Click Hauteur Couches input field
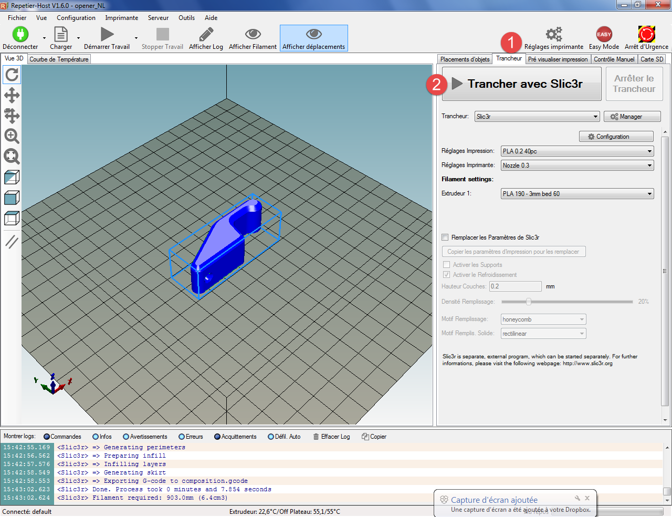Image resolution: width=672 pixels, height=517 pixels. (516, 286)
